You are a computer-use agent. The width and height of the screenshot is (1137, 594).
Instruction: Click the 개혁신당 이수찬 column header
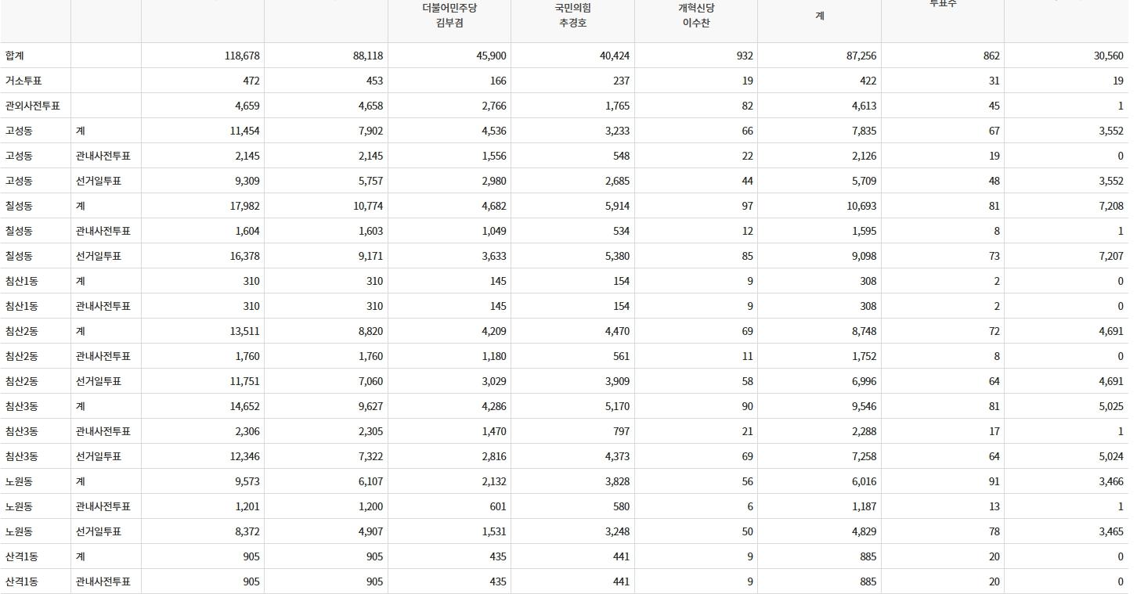(696, 15)
